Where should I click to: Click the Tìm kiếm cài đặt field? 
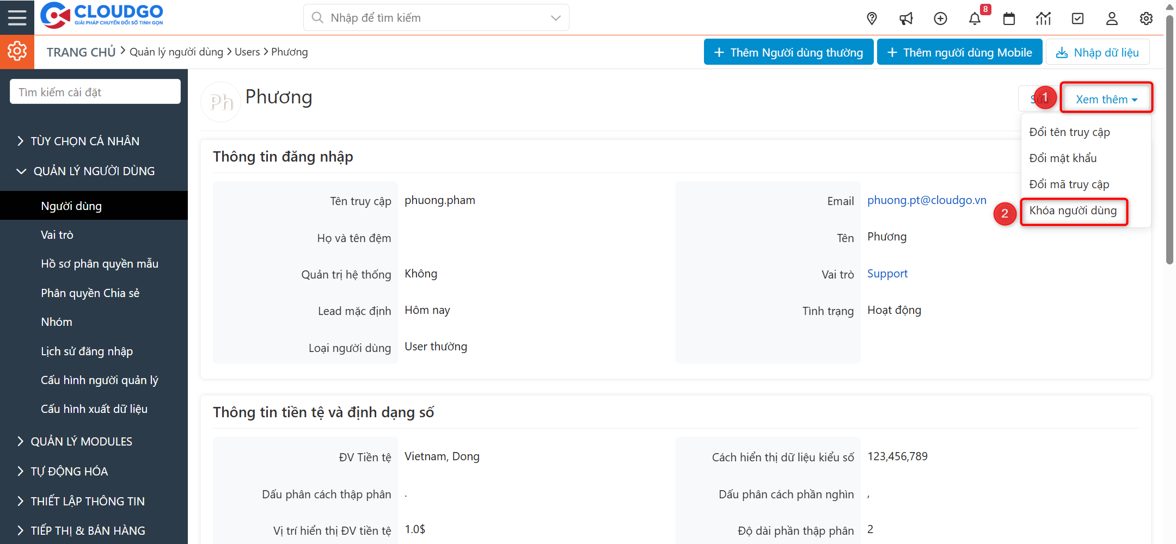coord(95,92)
